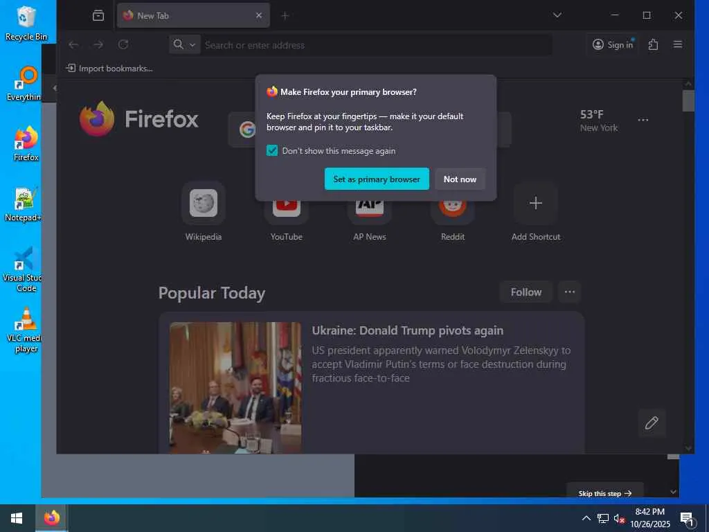This screenshot has width=709, height=532.
Task: Open the search engine selector magnifier dropdown
Action: 184,45
